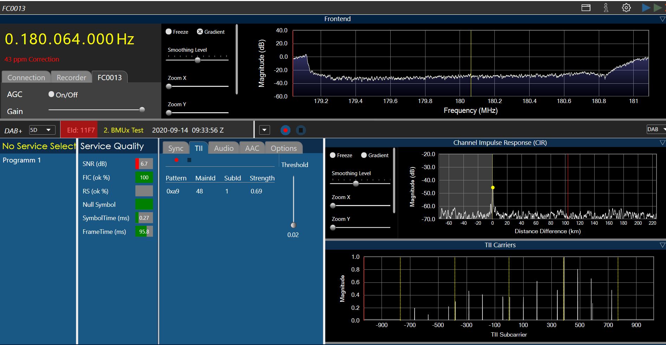
Task: Collapse the TII Carriers panel
Action: (x=662, y=245)
